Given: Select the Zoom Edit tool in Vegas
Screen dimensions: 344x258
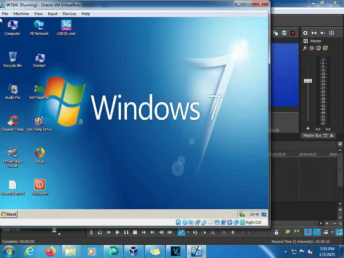Looking at the screenshot, I should coord(213,232).
